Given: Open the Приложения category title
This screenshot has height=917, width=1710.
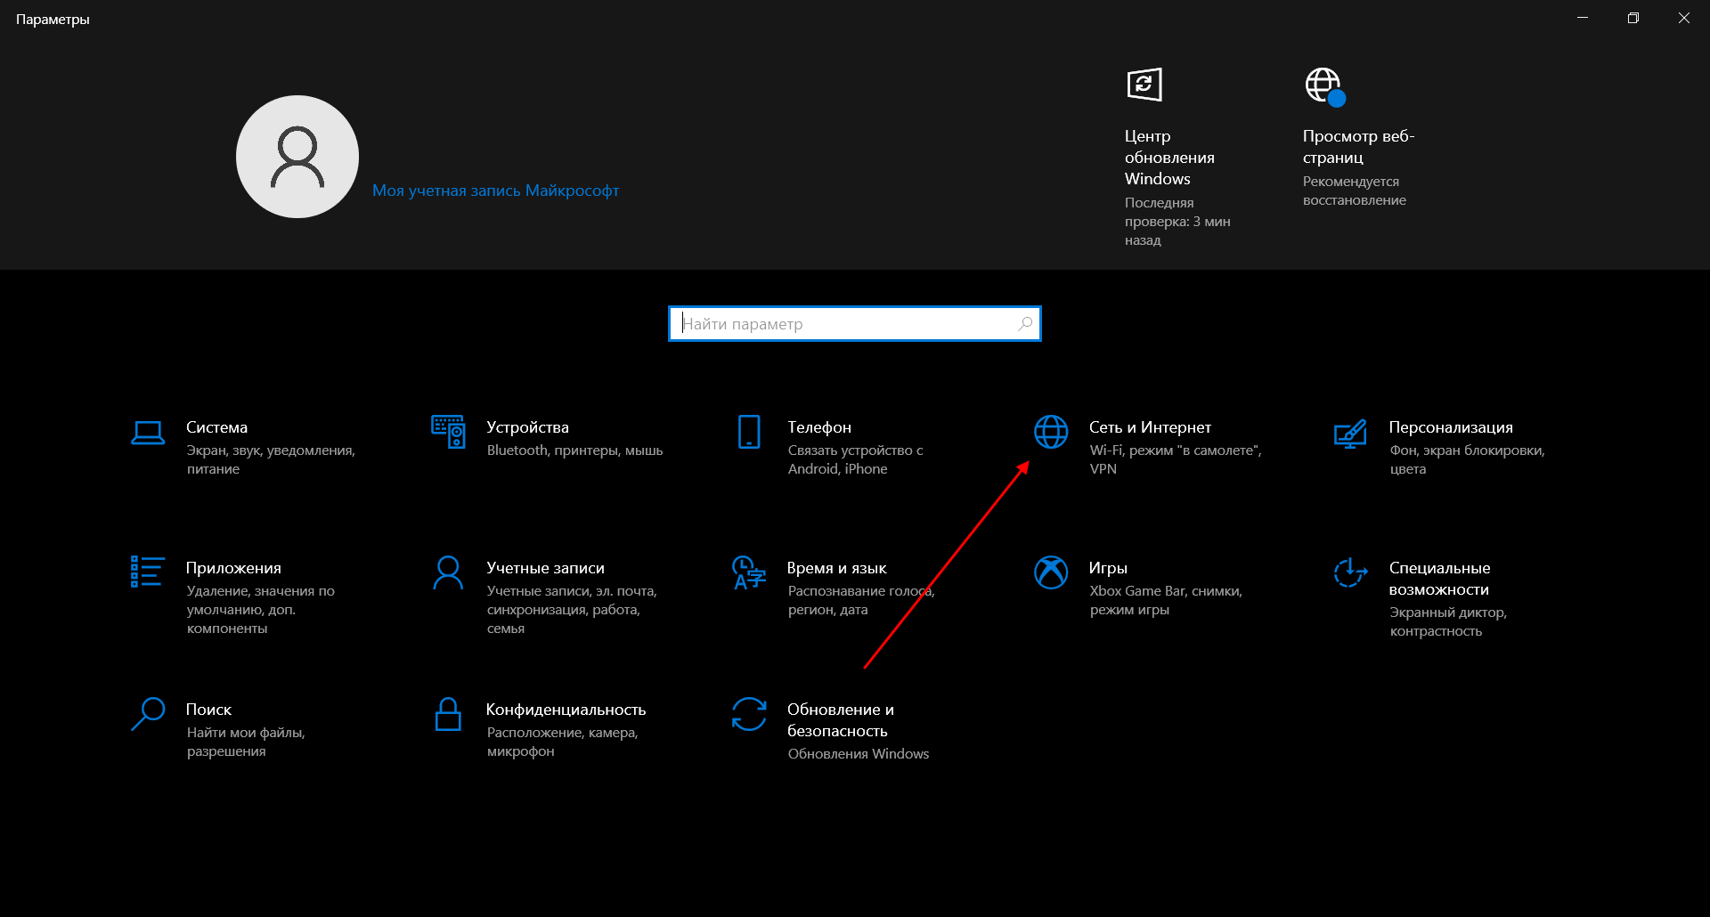Looking at the screenshot, I should point(233,568).
